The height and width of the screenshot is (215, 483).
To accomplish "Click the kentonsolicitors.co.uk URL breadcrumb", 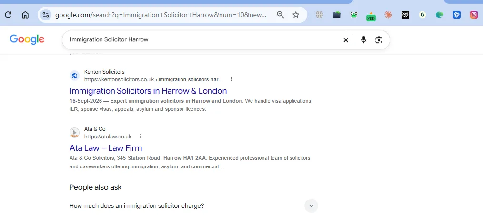I will click(153, 79).
